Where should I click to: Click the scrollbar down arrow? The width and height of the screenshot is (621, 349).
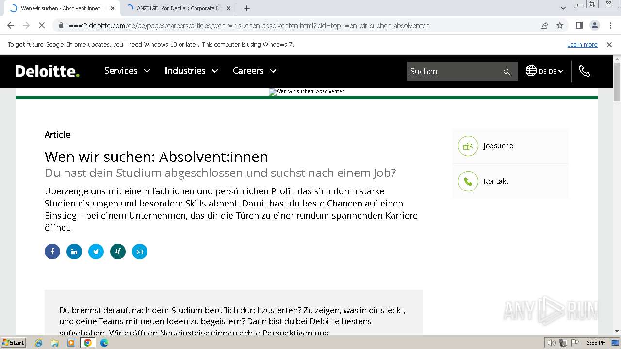[x=617, y=331]
